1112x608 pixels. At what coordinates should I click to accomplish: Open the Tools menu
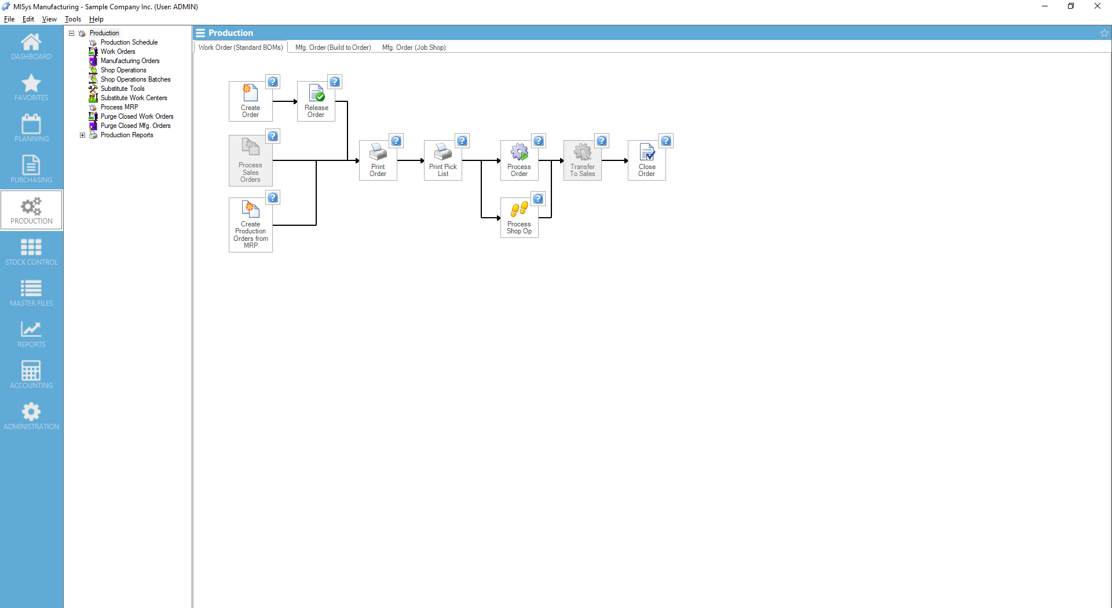click(x=72, y=19)
